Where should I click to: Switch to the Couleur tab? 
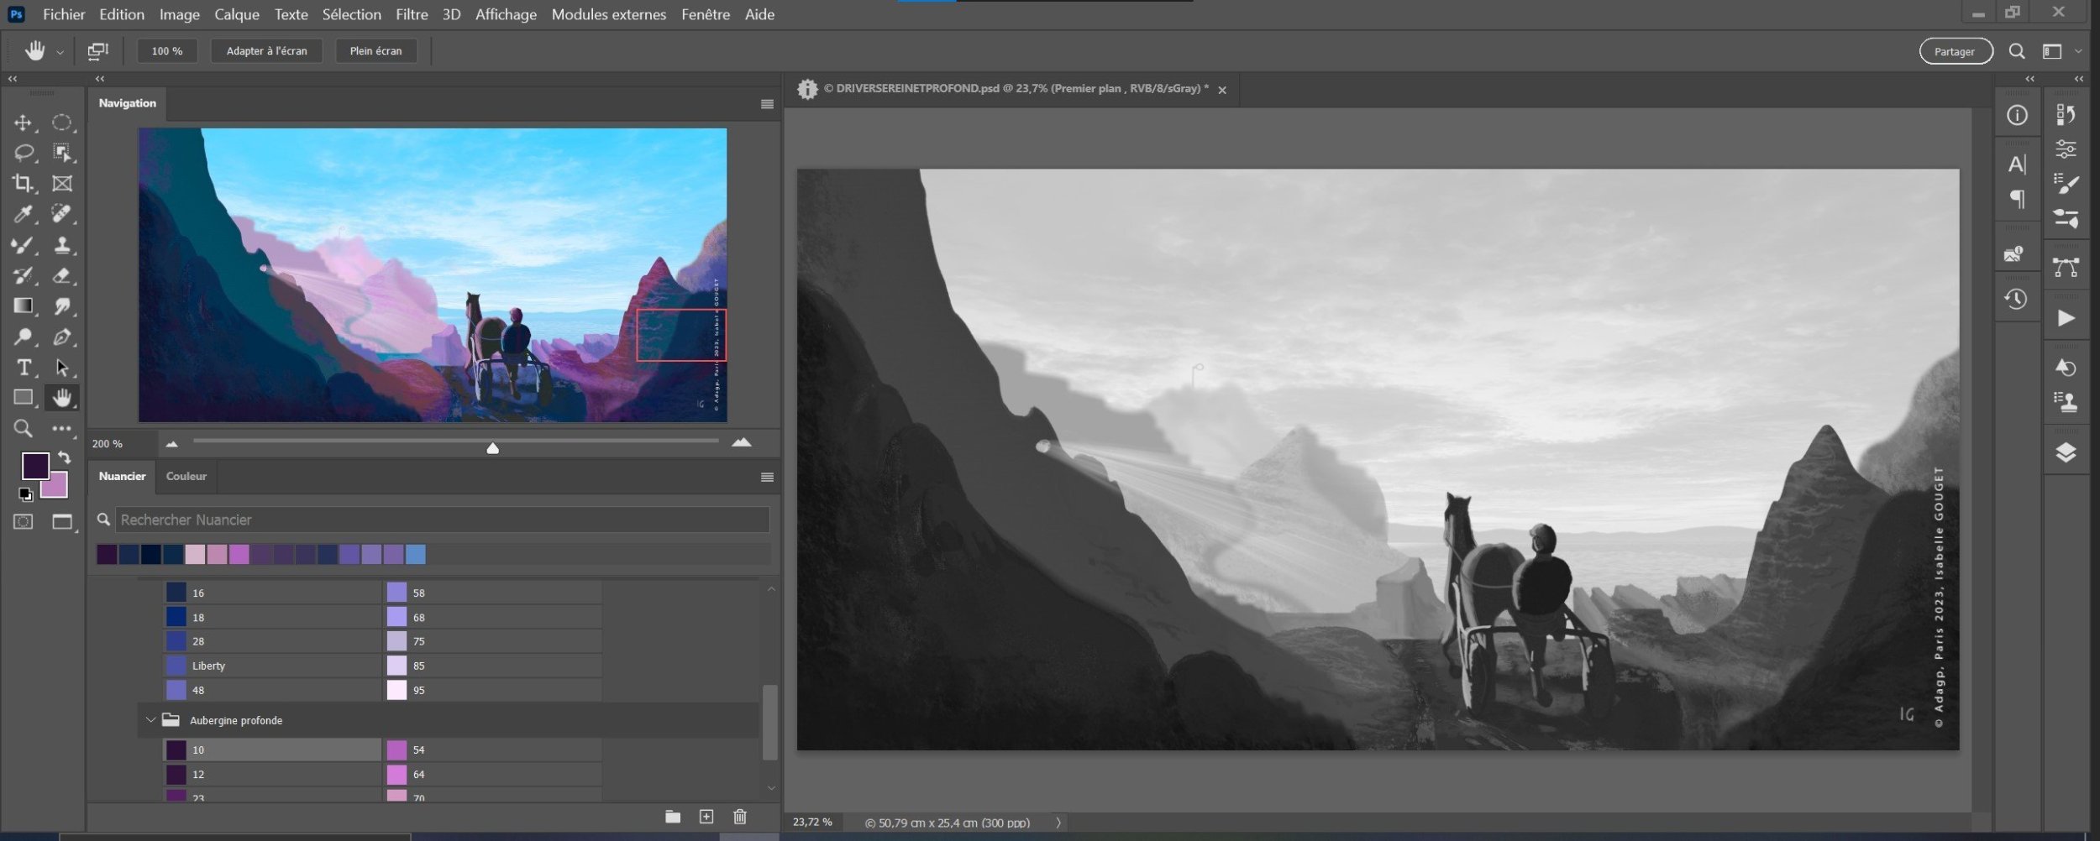tap(186, 476)
